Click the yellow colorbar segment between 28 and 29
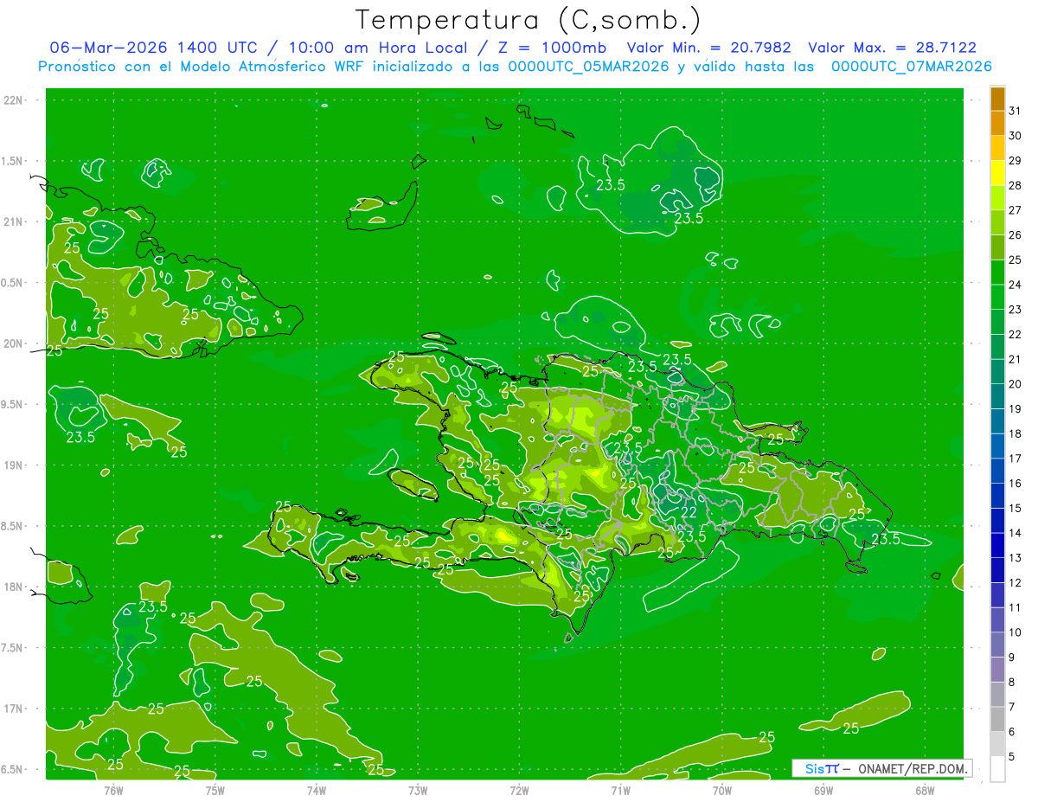 997,173
